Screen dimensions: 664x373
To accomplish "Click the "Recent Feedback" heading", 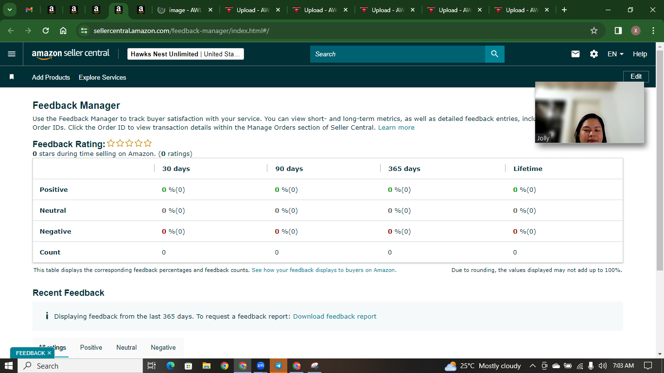I will point(69,293).
